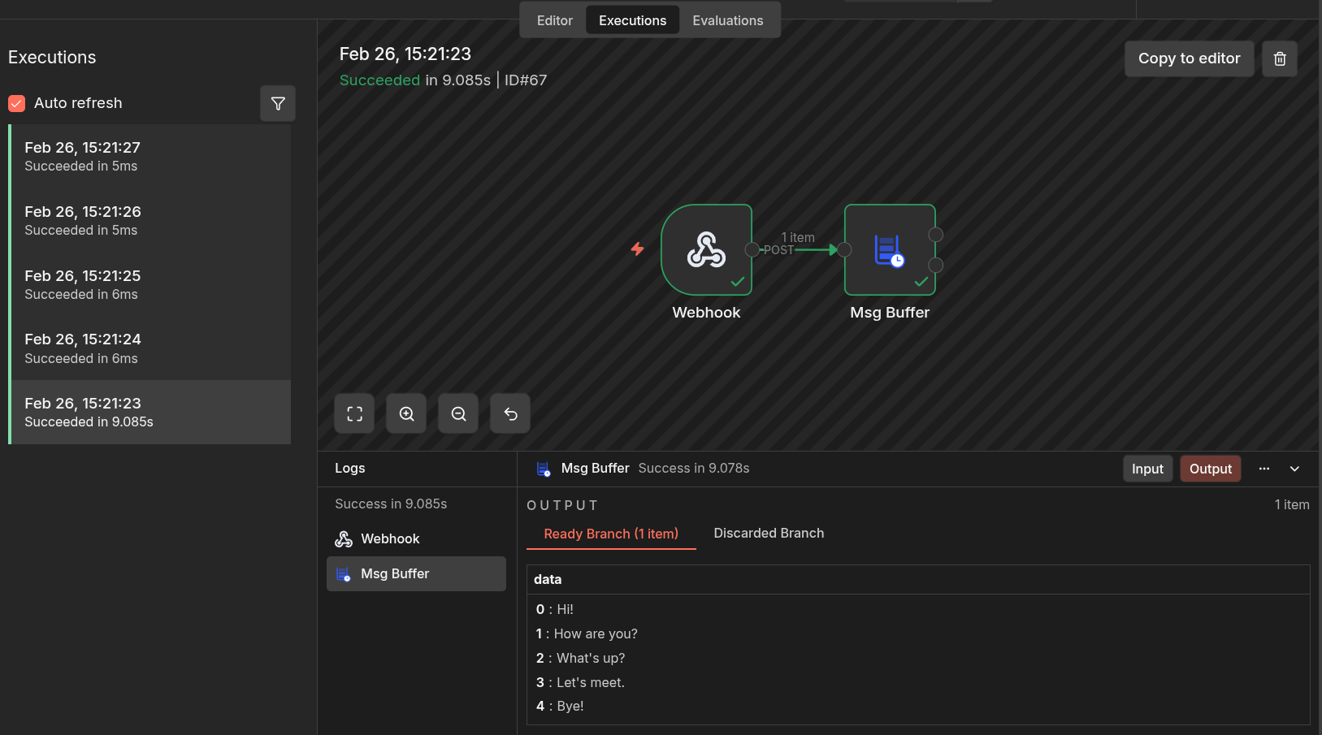Toggle the Auto refresh checkbox
This screenshot has height=735, width=1322.
(16, 103)
